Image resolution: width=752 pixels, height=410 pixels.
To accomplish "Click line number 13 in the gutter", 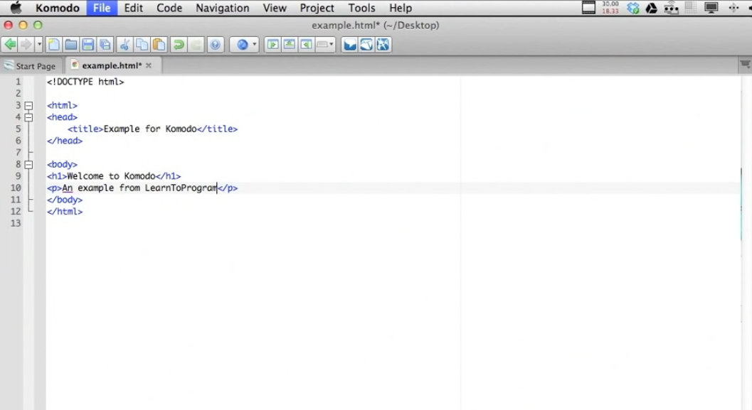I will [x=16, y=223].
